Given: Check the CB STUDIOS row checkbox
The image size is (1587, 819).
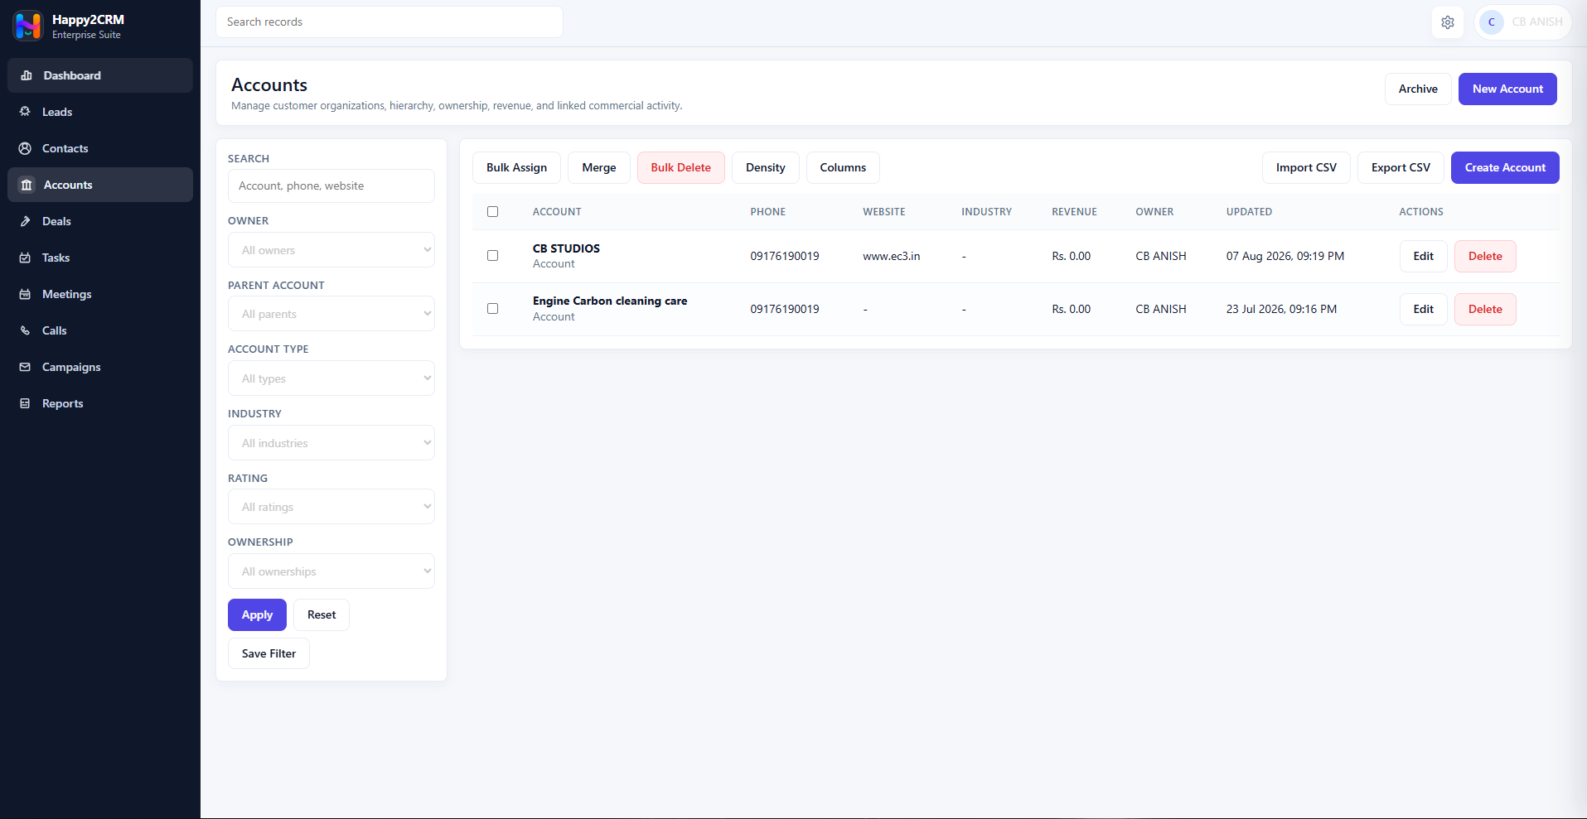Looking at the screenshot, I should coord(492,256).
